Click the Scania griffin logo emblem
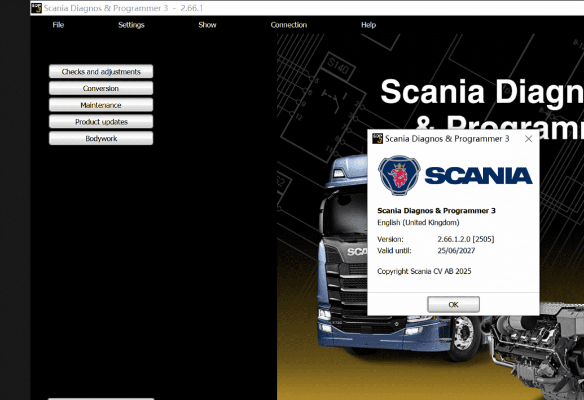 (x=399, y=175)
